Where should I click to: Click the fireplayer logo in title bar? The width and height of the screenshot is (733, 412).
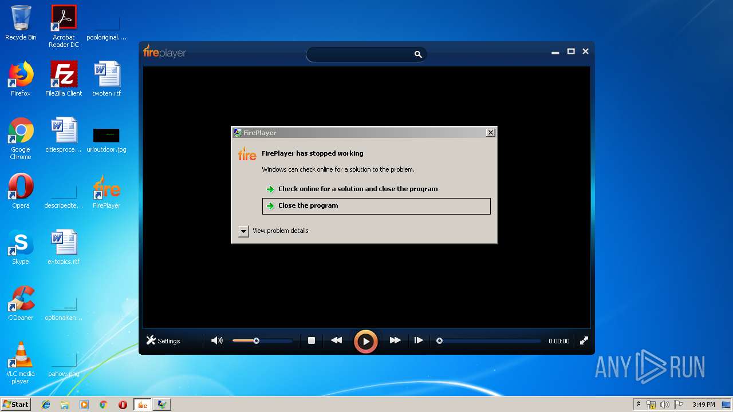tap(164, 52)
